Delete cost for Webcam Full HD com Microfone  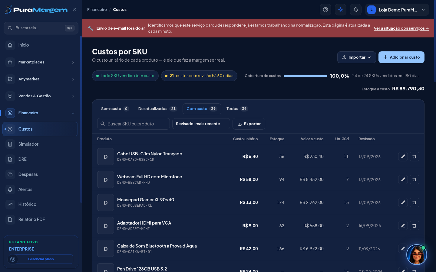[x=415, y=180]
